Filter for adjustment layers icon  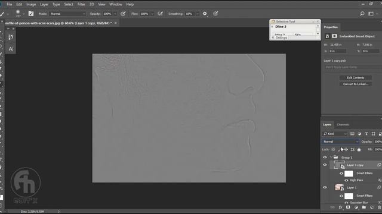(359, 134)
